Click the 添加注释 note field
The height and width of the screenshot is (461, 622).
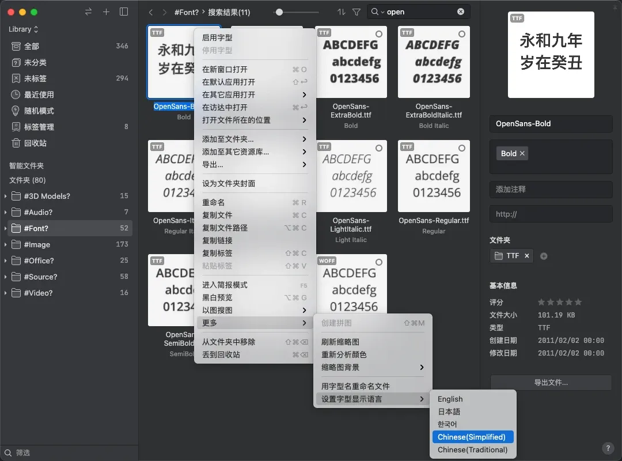[551, 190]
